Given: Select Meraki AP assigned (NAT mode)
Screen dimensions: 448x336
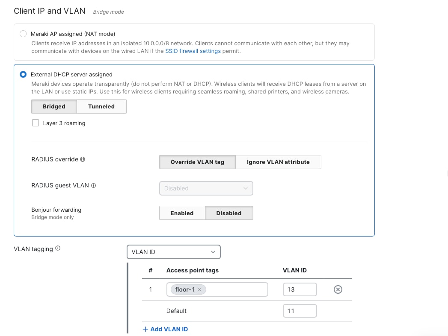Looking at the screenshot, I should pyautogui.click(x=23, y=34).
